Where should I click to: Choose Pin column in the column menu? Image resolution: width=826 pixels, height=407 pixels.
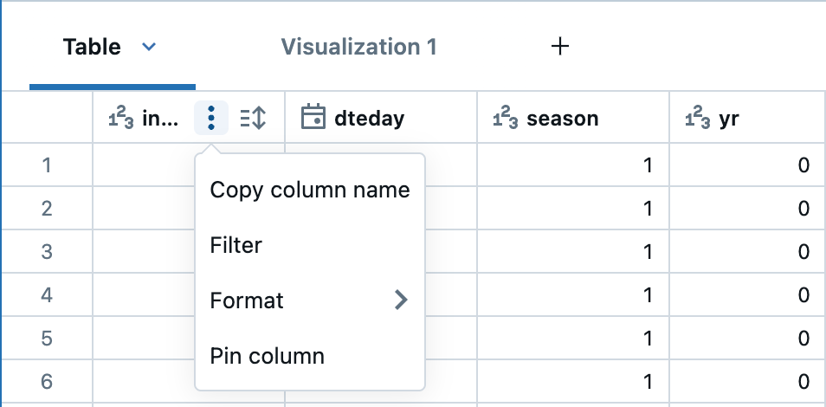[268, 355]
